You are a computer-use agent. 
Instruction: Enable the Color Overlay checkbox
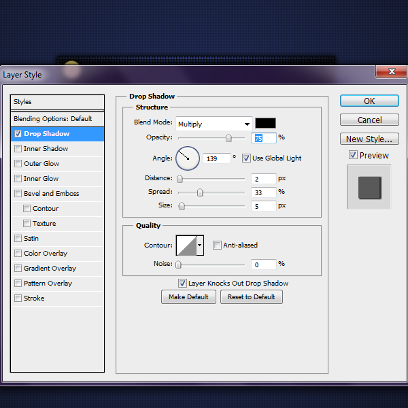(x=18, y=254)
